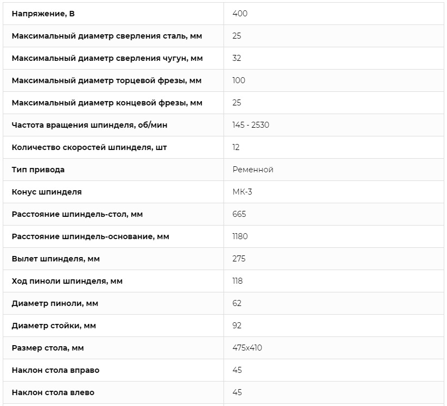Click 'Количество скоростей шпинделя, шт' label
Viewport: 447px width, 406px height.
click(89, 148)
